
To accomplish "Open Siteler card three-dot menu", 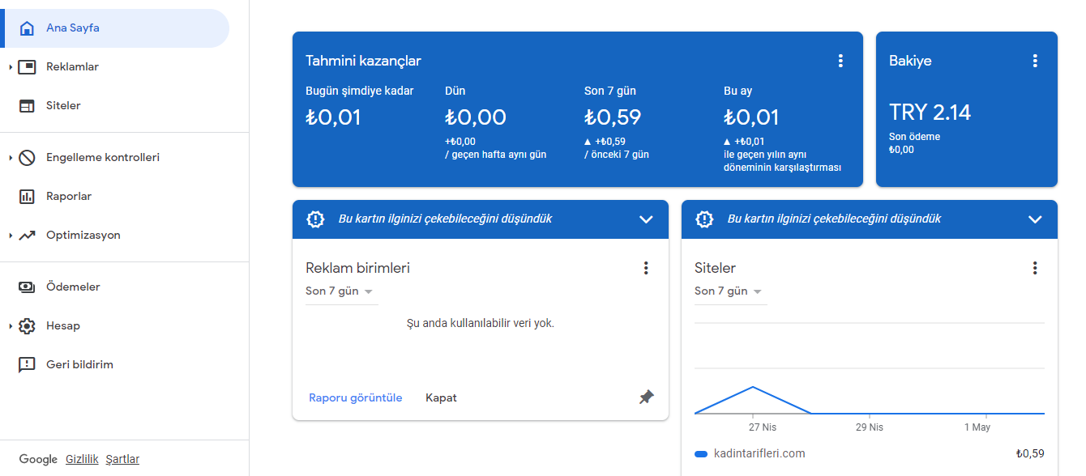I will pyautogui.click(x=1035, y=268).
